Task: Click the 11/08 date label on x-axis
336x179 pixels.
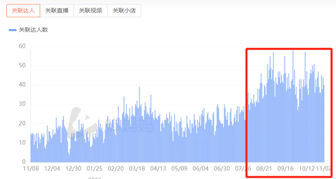Action: pos(31,169)
